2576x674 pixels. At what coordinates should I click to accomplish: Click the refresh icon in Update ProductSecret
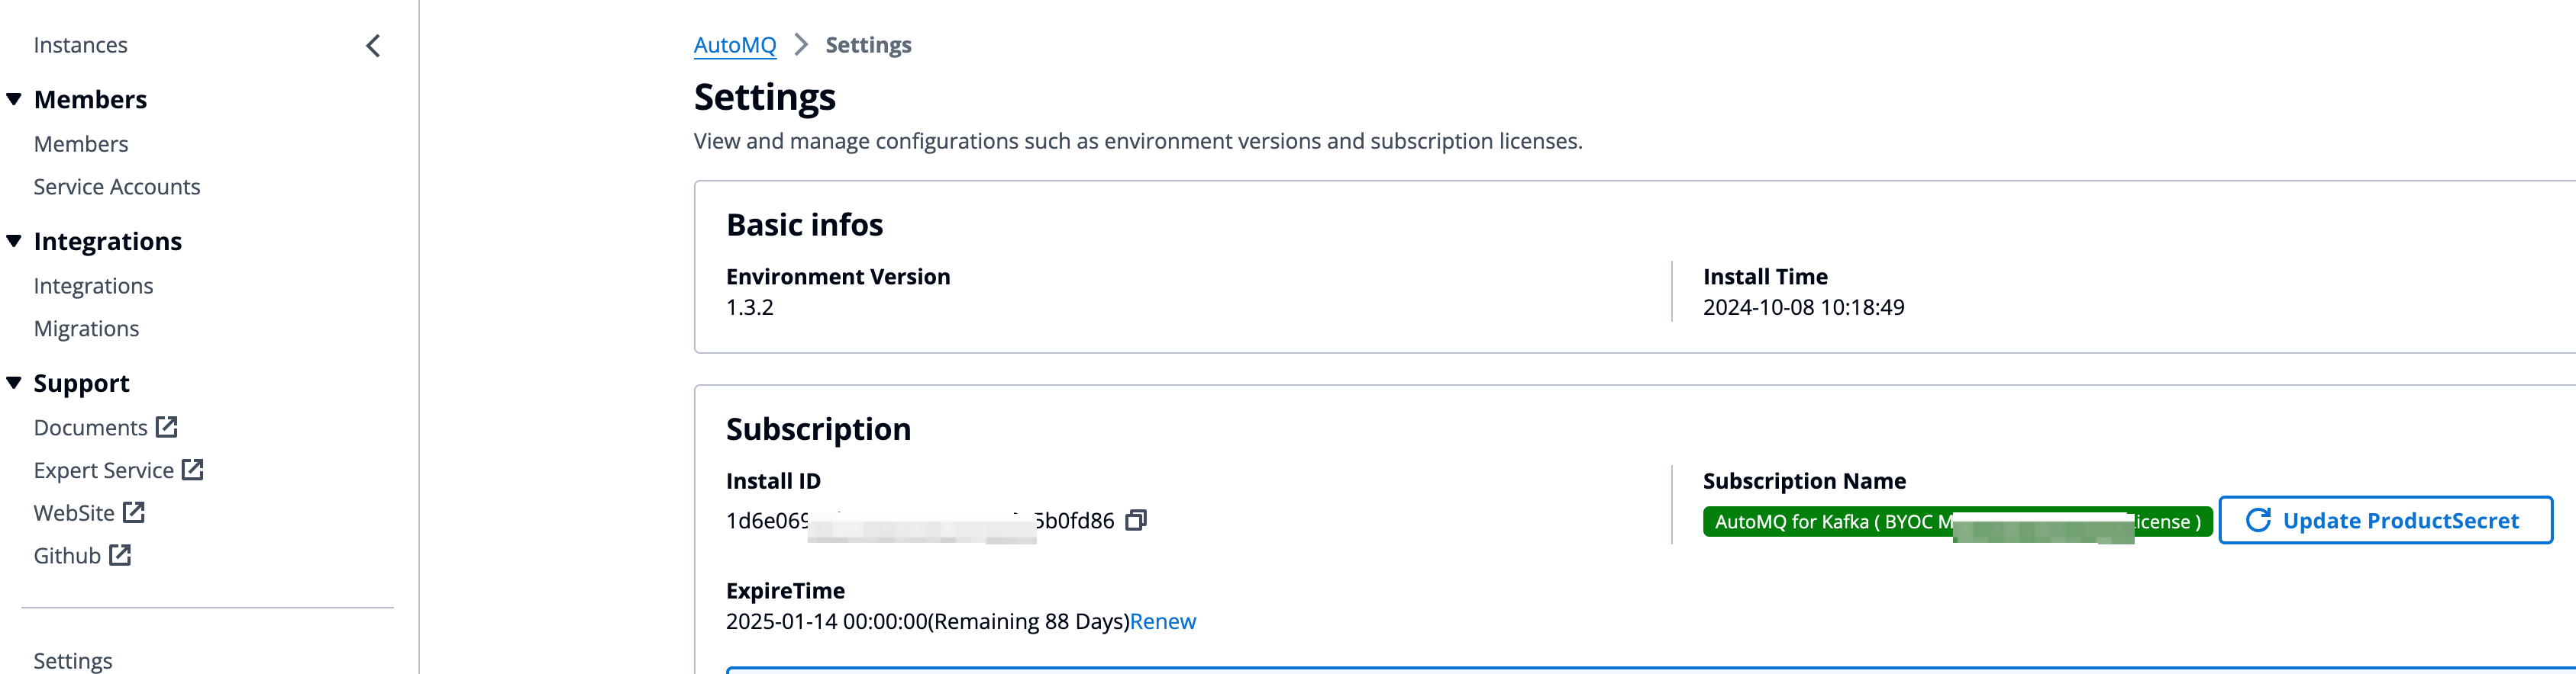(2258, 520)
